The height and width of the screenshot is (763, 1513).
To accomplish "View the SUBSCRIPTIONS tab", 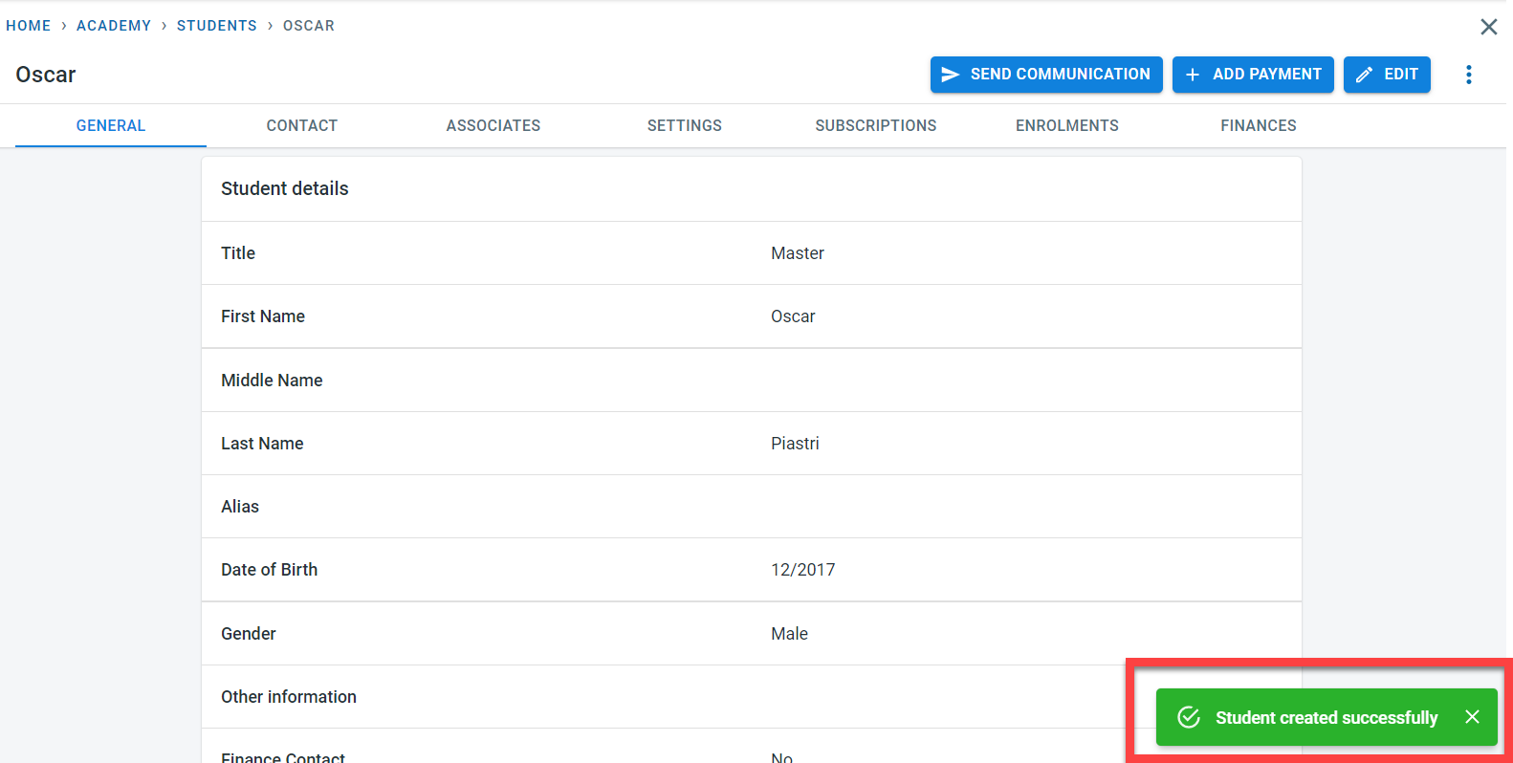I will [876, 125].
